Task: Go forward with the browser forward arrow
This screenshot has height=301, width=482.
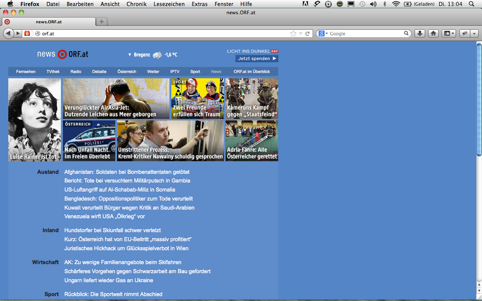Action: (x=18, y=33)
